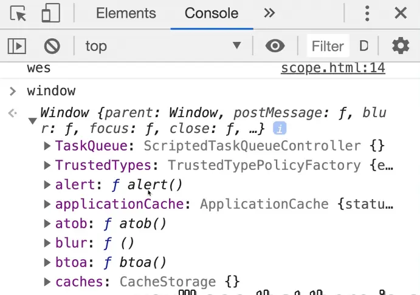Switch to the Elements tab
420x295 pixels.
pyautogui.click(x=126, y=13)
